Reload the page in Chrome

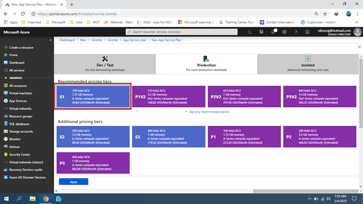23,14
